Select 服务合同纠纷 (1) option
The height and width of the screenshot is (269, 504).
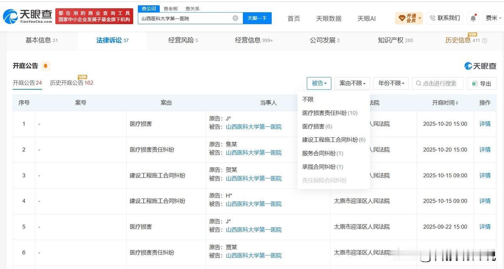click(x=322, y=153)
